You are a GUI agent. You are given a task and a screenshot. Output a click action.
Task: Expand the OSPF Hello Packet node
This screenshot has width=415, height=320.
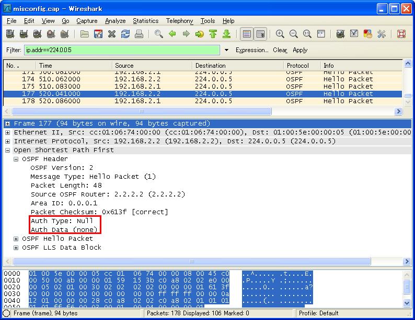[x=16, y=239]
